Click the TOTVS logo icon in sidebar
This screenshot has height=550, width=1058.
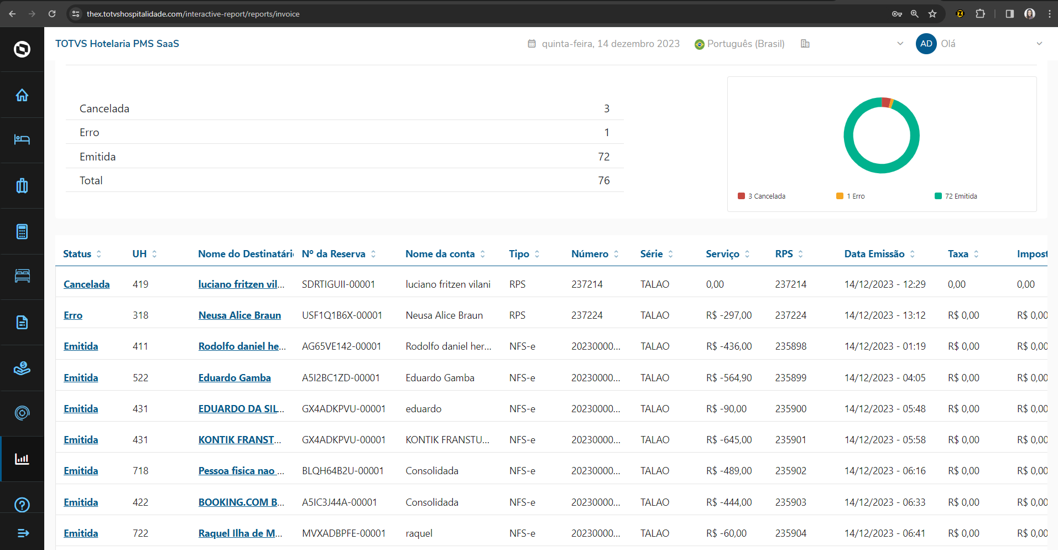22,49
